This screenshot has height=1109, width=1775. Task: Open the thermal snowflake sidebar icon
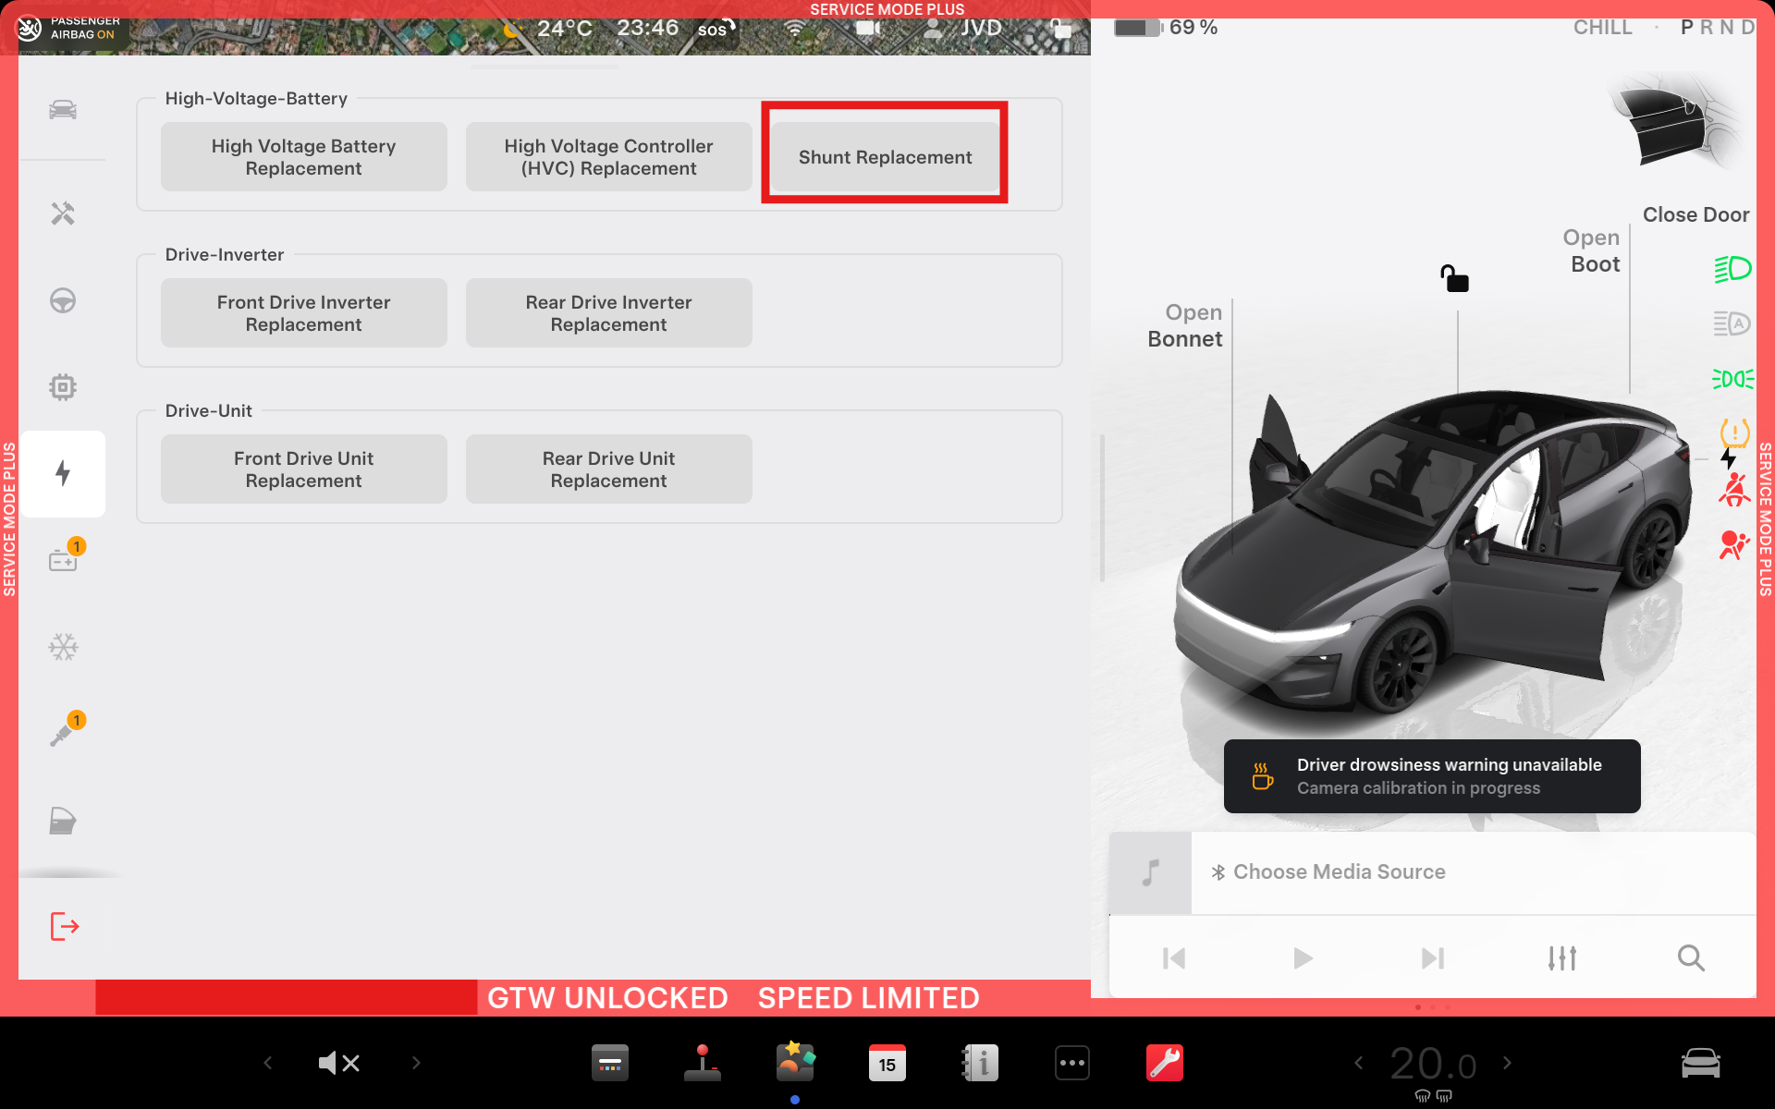coord(63,647)
